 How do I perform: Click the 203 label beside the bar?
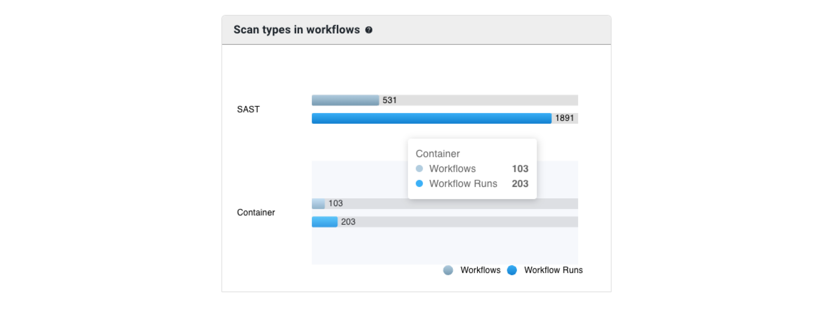click(348, 222)
